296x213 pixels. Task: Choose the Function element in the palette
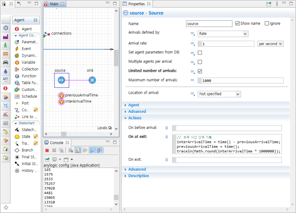(x=29, y=76)
